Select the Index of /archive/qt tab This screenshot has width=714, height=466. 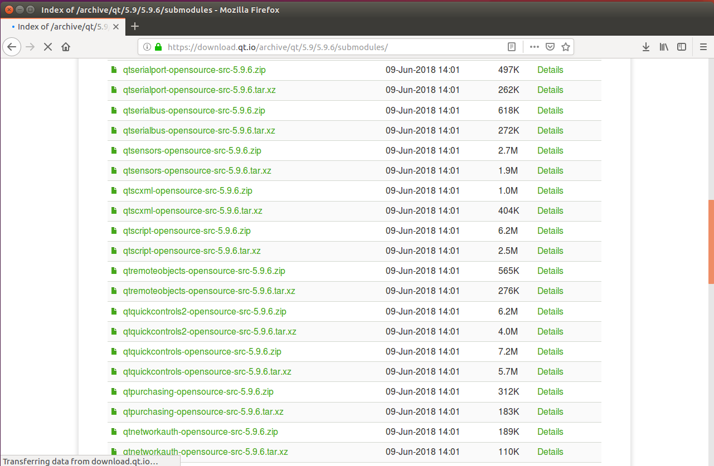coord(62,27)
